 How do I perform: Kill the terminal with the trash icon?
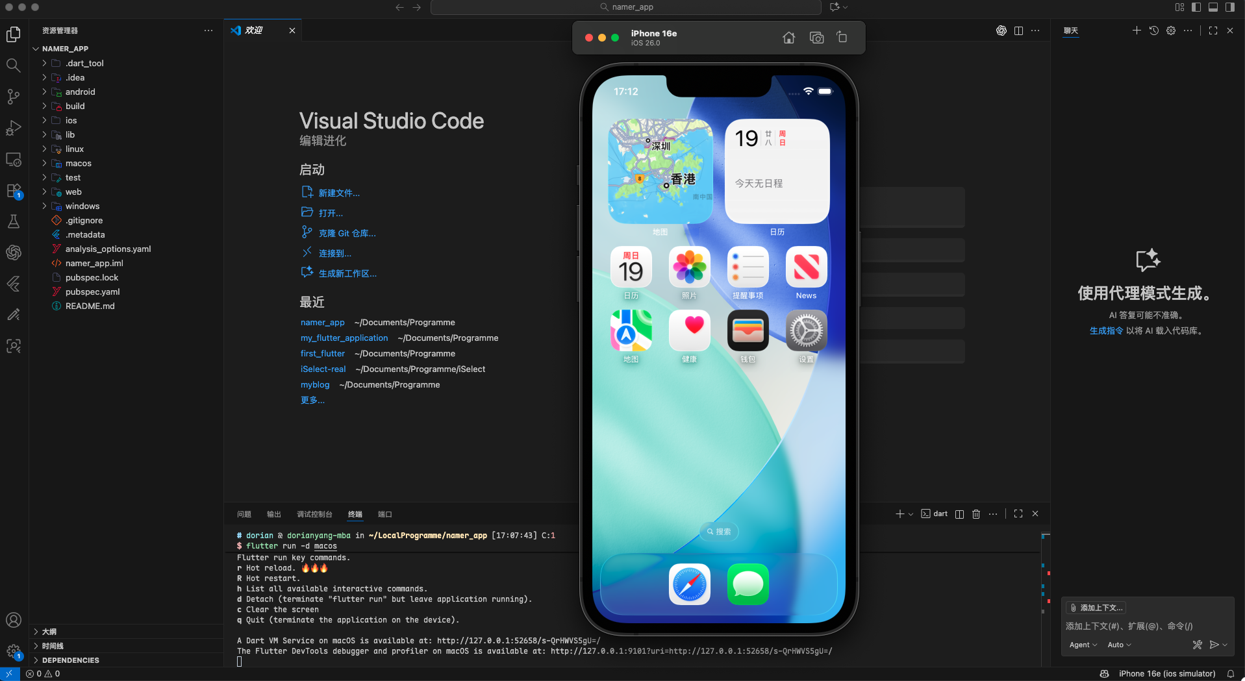click(976, 514)
